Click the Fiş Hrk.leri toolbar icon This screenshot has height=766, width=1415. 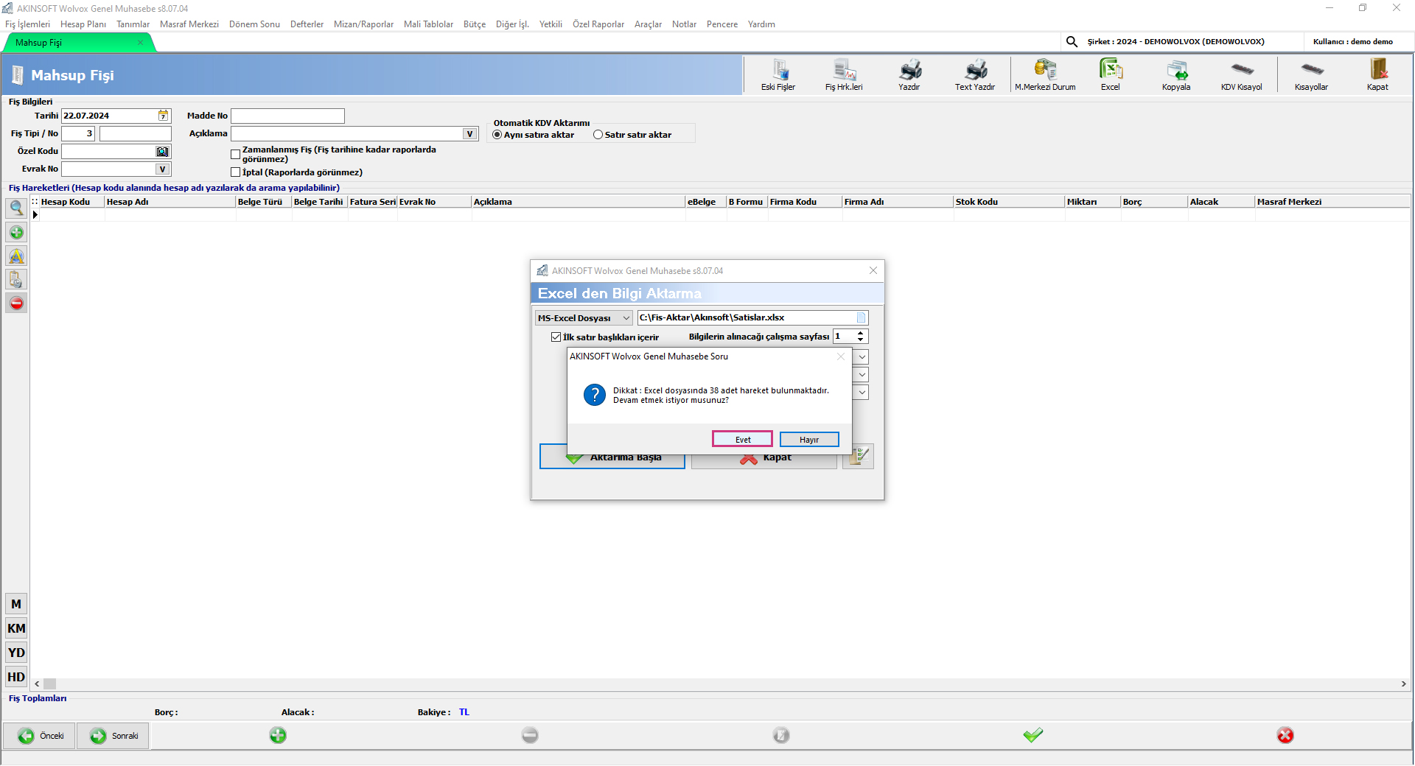844,74
